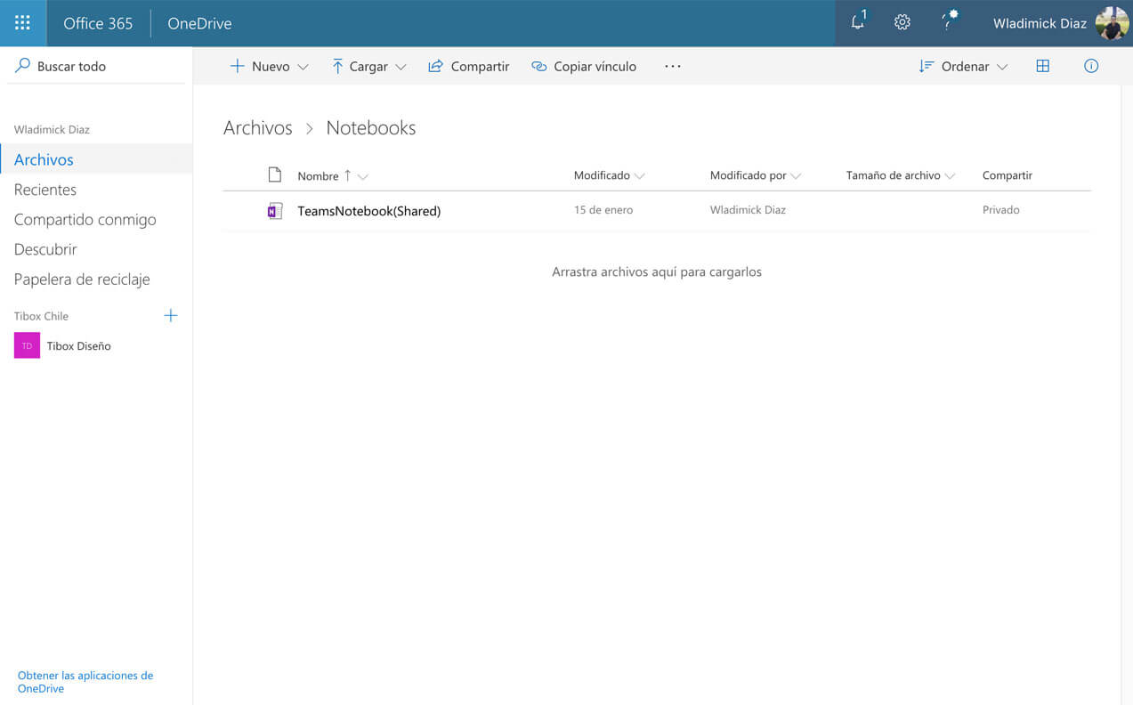Open the notifications bell
1133x705 pixels.
tap(858, 22)
